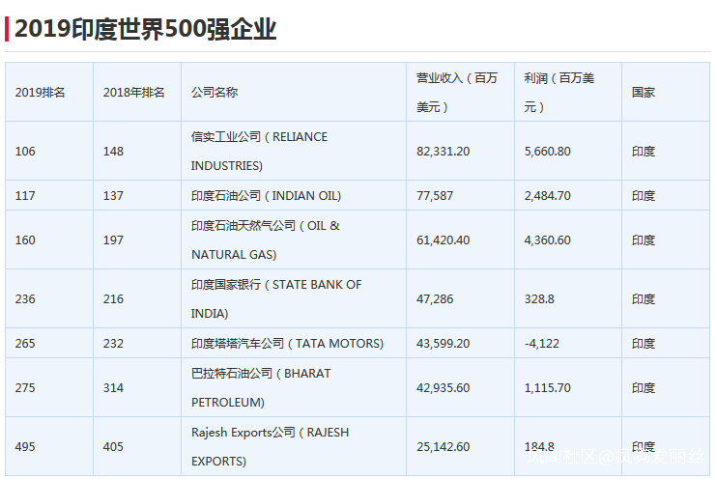Click the profit value 5,660.80

(548, 151)
